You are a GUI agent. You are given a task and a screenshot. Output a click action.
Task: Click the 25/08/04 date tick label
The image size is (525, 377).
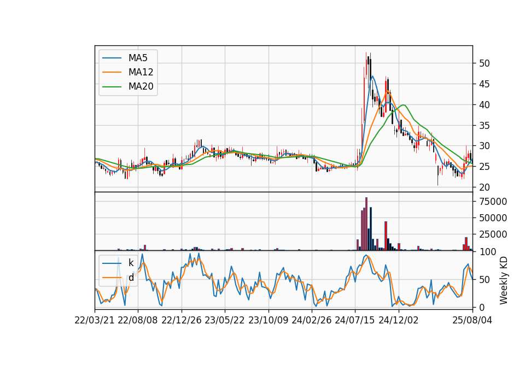[x=472, y=320]
